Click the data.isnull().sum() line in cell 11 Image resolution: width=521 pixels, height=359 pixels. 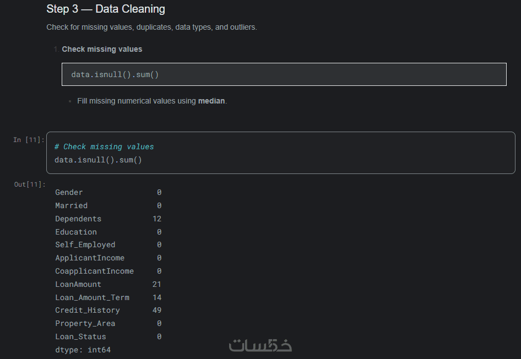coord(98,160)
